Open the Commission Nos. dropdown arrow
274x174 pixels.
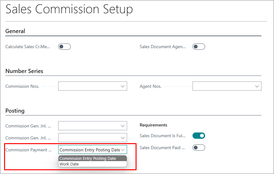pos(123,86)
